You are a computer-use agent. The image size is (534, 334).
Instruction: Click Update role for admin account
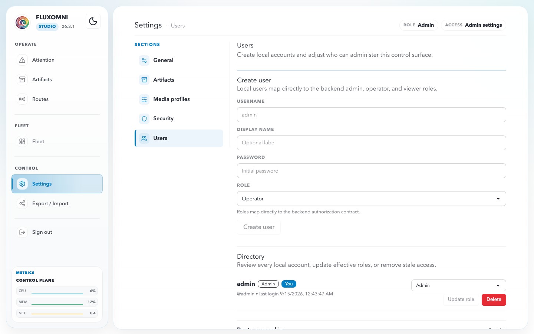461,299
